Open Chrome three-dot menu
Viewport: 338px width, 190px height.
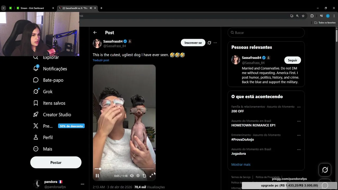tap(334, 16)
